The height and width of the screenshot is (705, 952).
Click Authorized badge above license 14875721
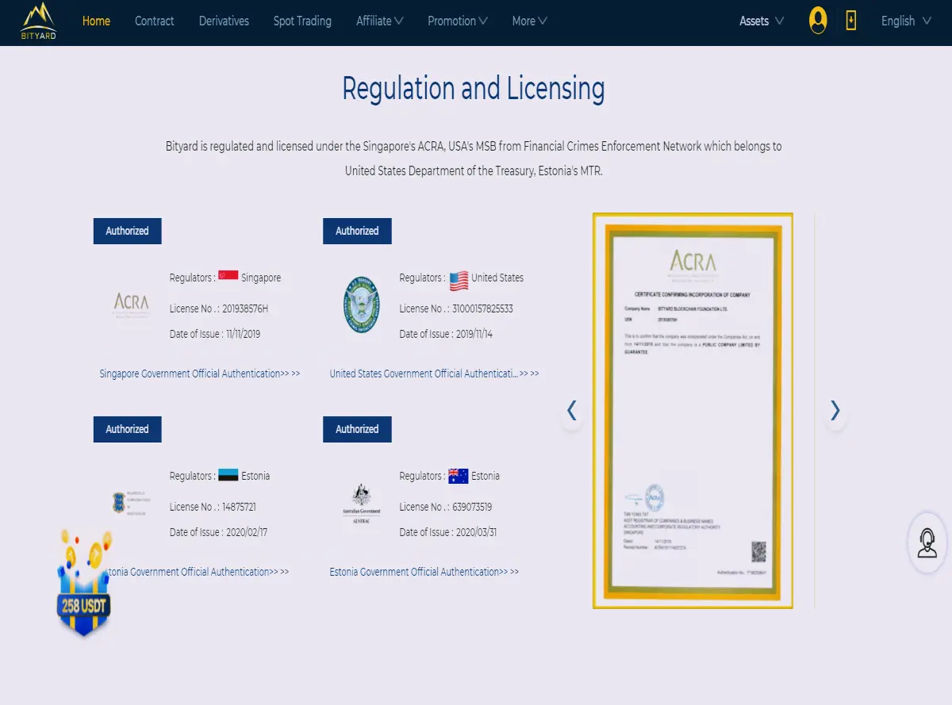pyautogui.click(x=127, y=429)
